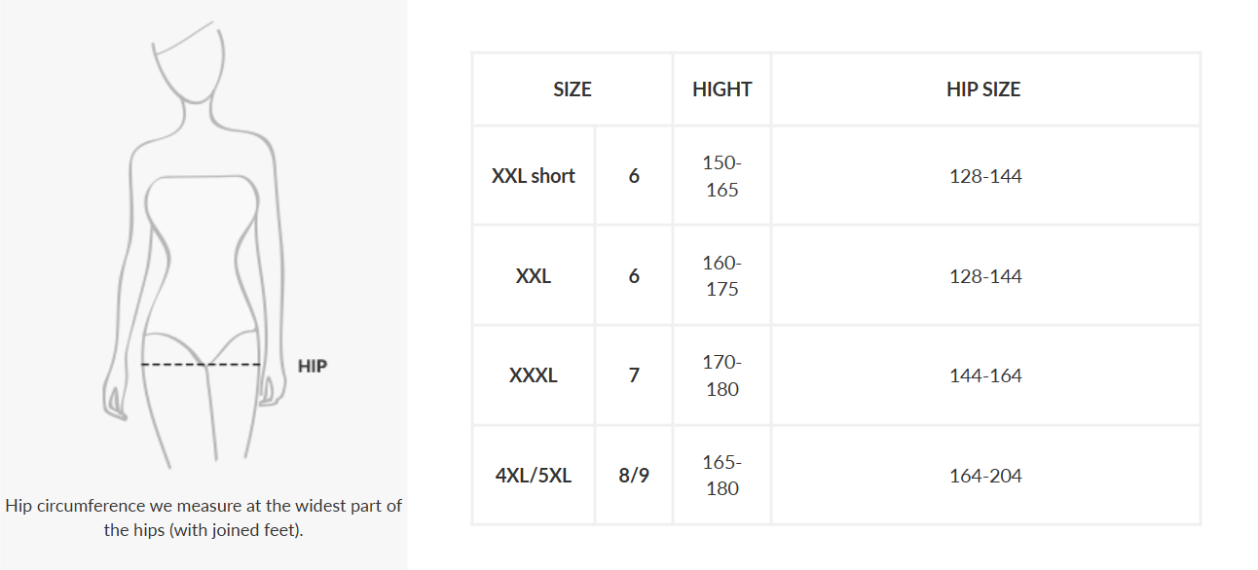
Task: Click the 150-165 height cell
Action: pos(721,176)
